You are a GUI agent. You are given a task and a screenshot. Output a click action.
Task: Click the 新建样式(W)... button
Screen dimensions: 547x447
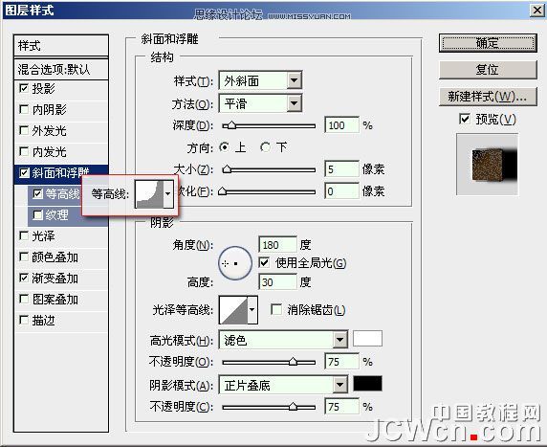point(488,96)
